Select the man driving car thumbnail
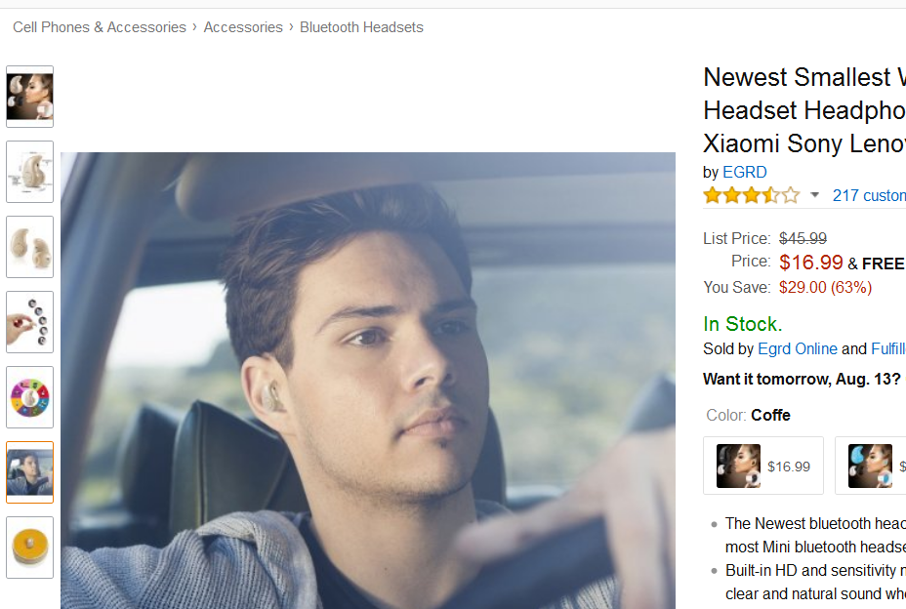This screenshot has height=609, width=906. click(x=30, y=472)
